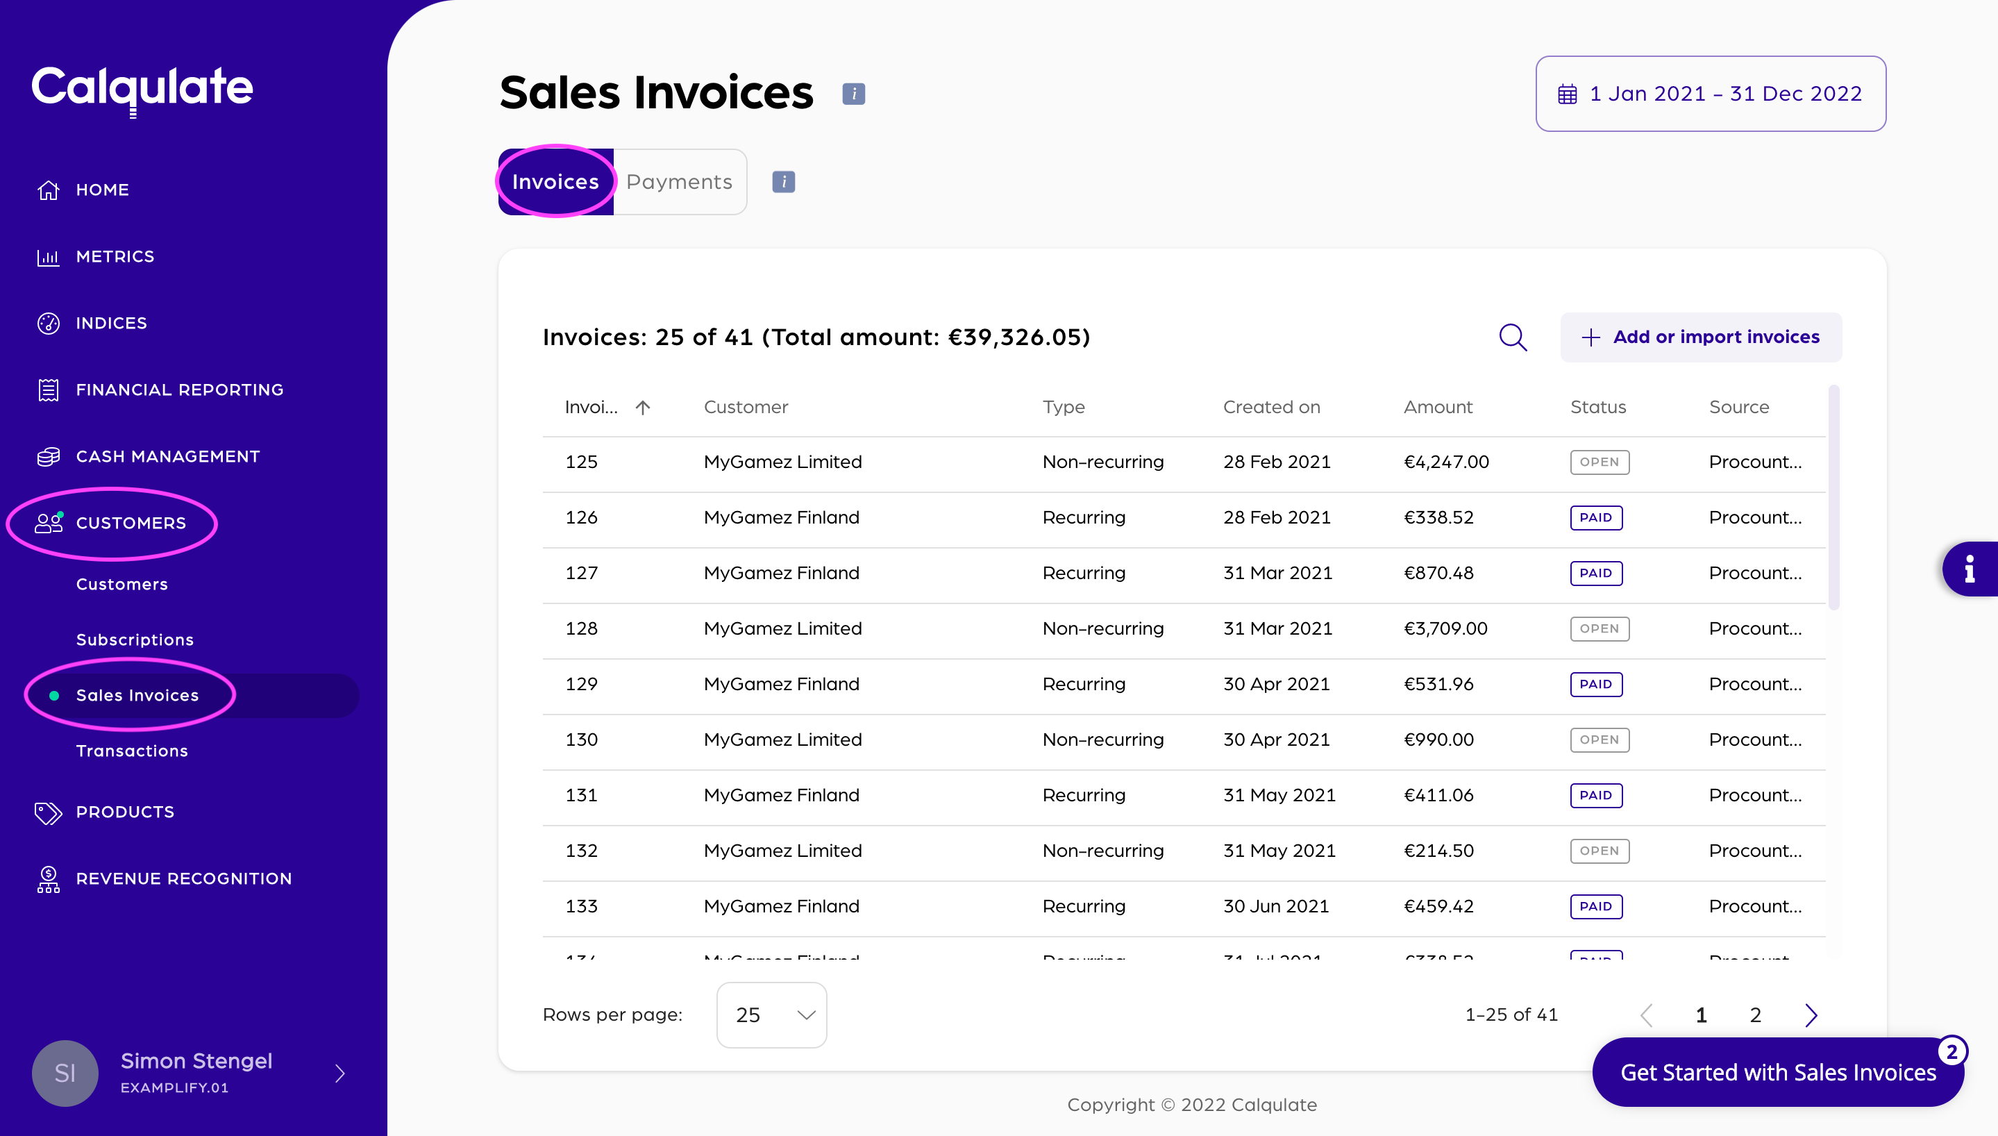Sort by the Invoice column header arrow
This screenshot has height=1136, width=1998.
point(643,408)
